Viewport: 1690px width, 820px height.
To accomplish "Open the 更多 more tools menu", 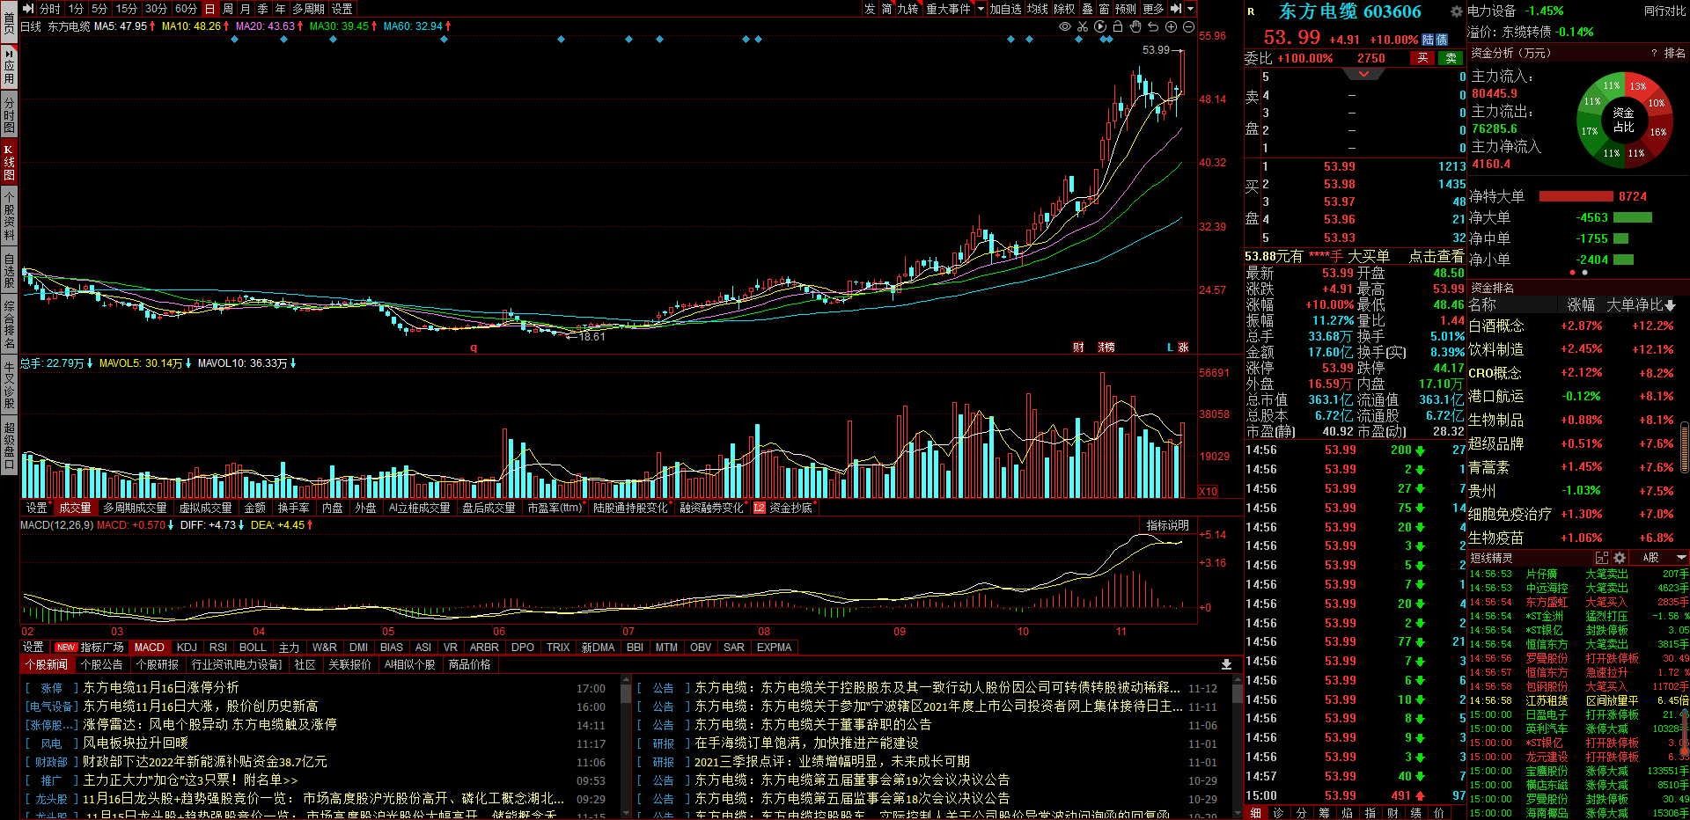I will (x=1153, y=9).
